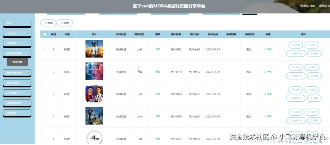Click the 审核 review link for 标题1

(x=268, y=49)
